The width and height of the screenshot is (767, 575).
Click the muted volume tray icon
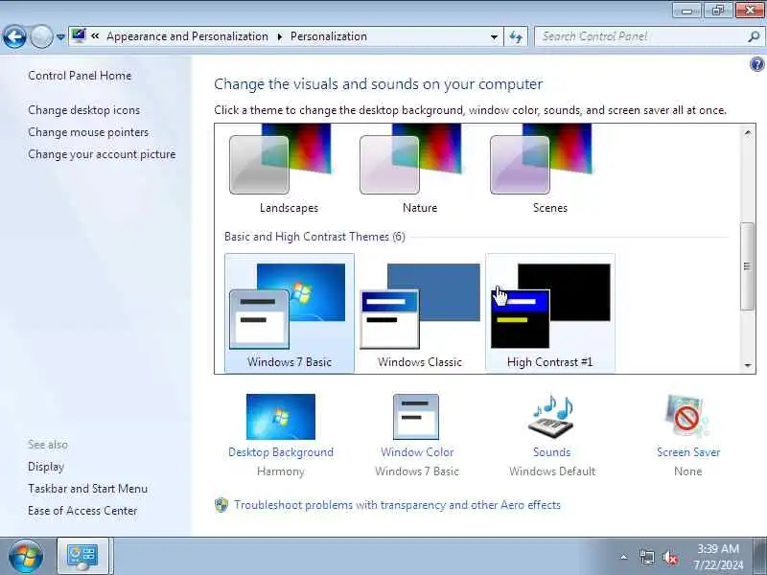[x=670, y=557]
